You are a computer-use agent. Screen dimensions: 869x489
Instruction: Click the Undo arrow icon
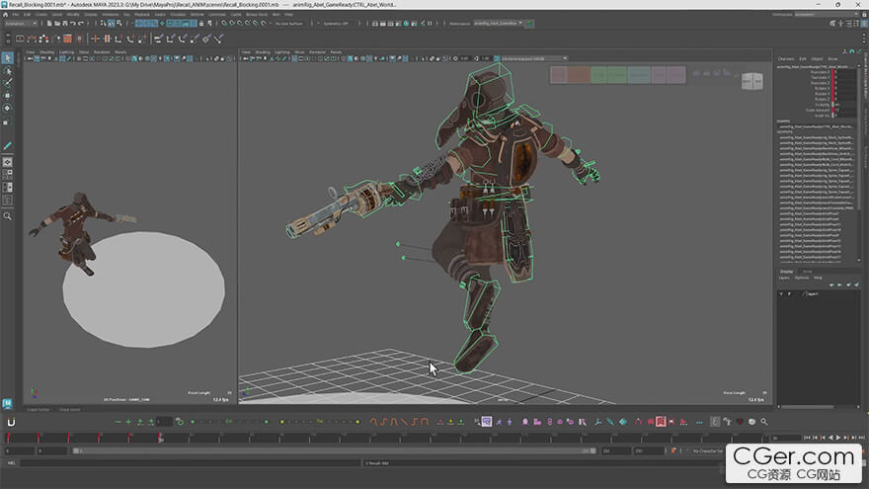(73, 24)
